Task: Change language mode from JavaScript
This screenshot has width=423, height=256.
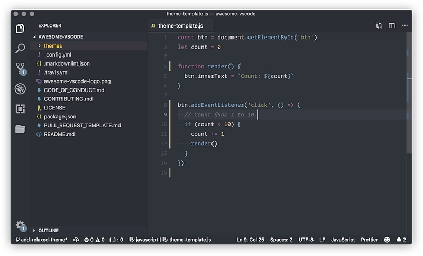Action: (343, 240)
